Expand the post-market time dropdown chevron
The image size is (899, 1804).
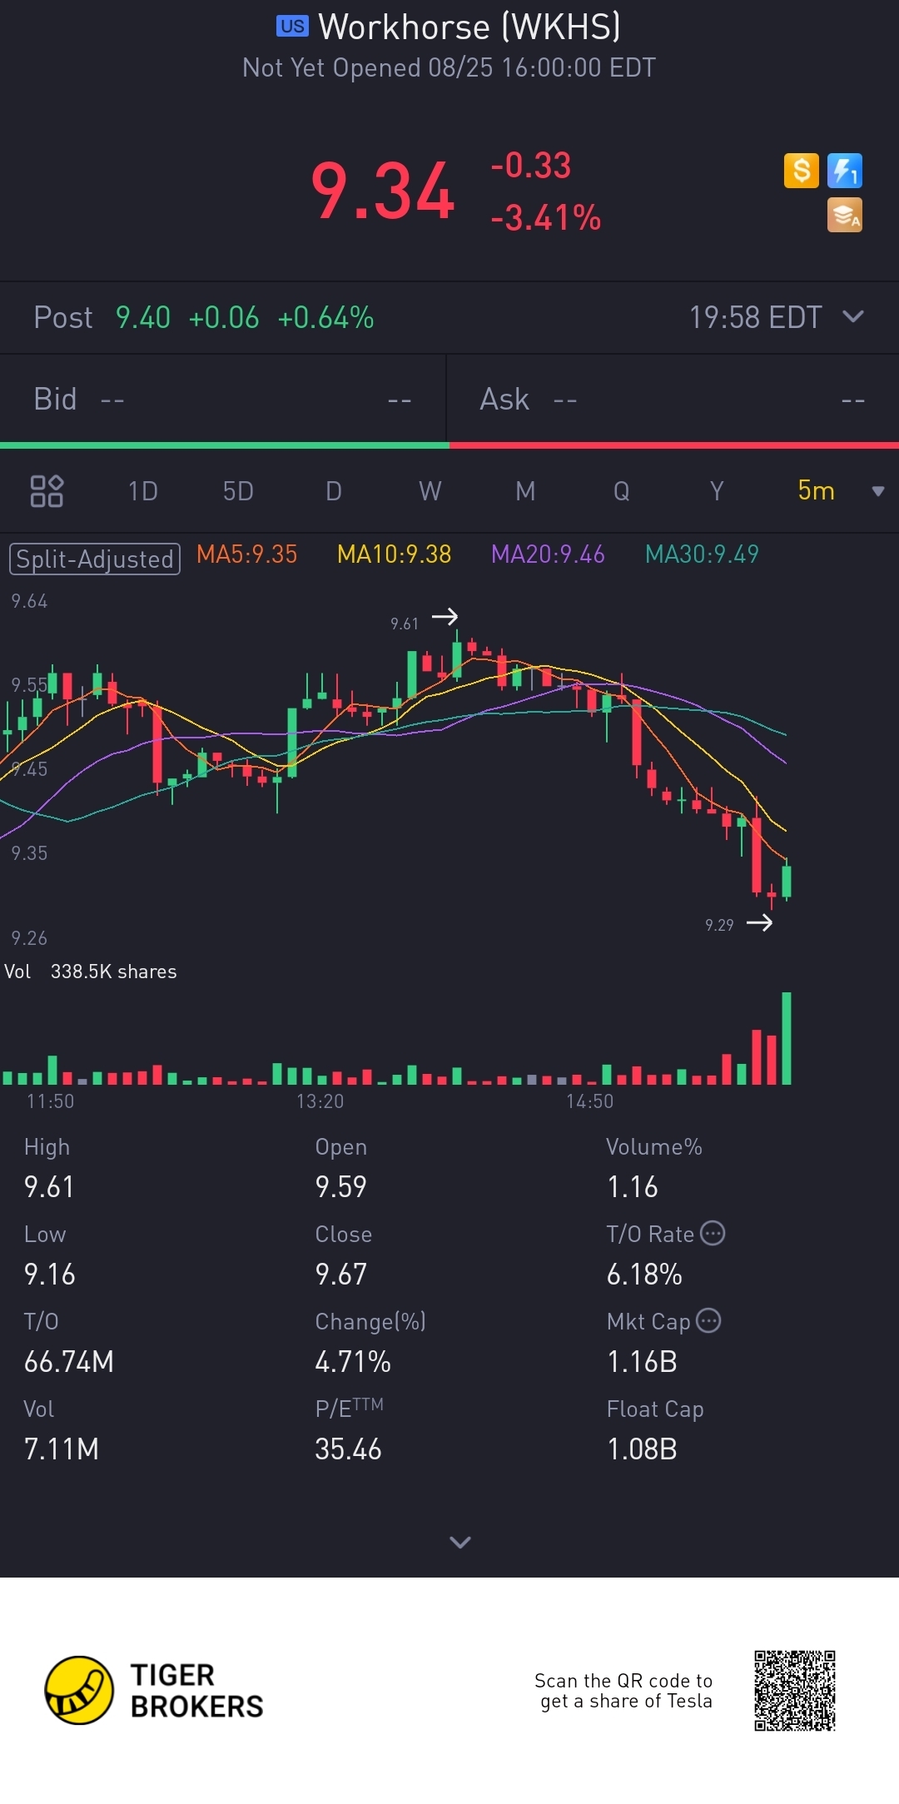tap(853, 316)
